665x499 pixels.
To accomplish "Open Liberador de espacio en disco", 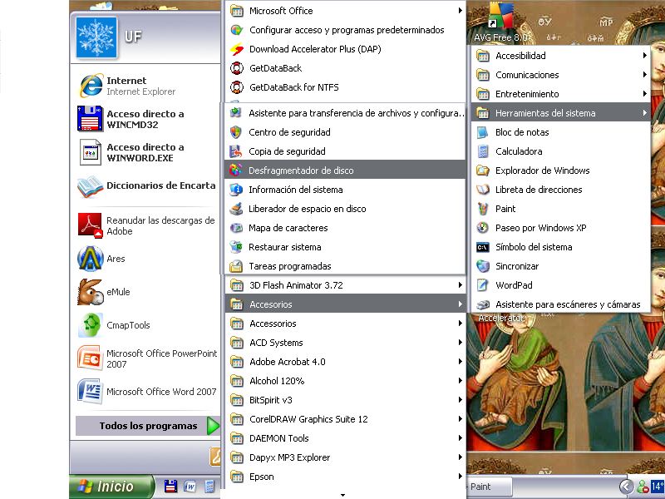I will pos(307,209).
